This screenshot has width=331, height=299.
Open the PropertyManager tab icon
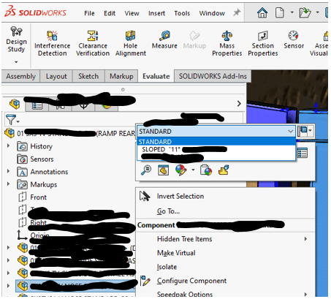click(x=37, y=106)
